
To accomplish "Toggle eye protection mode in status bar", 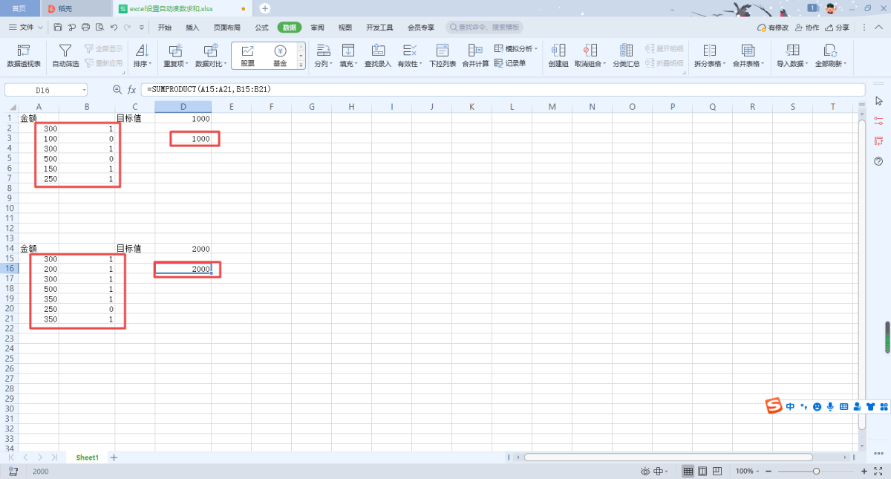I will (x=646, y=472).
